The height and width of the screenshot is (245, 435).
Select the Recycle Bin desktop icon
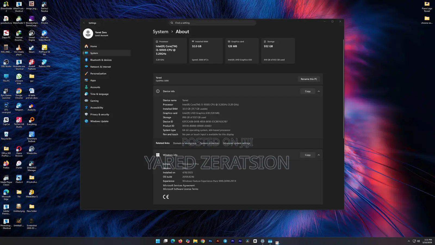click(6, 136)
